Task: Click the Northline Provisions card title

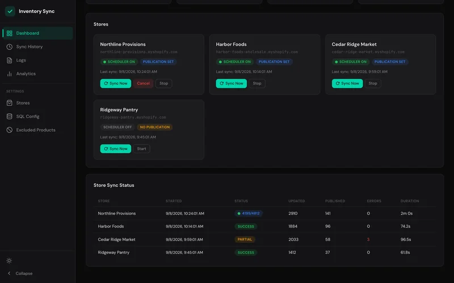Action: click(x=123, y=45)
